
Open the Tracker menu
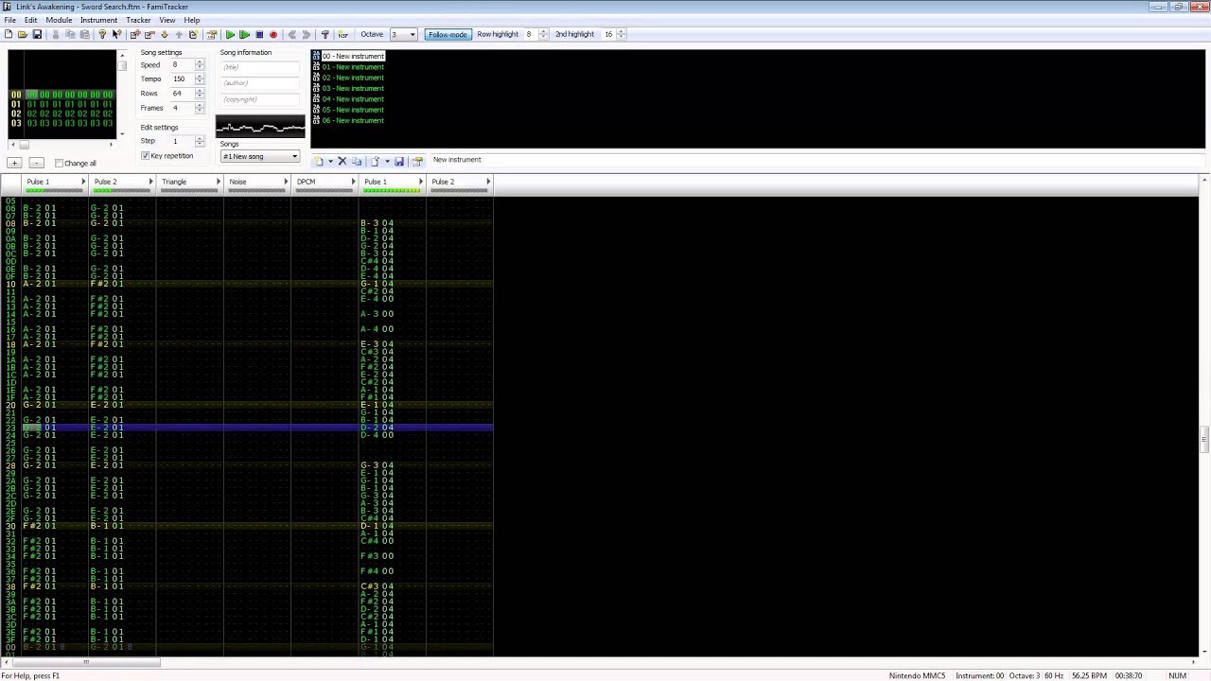[x=138, y=20]
